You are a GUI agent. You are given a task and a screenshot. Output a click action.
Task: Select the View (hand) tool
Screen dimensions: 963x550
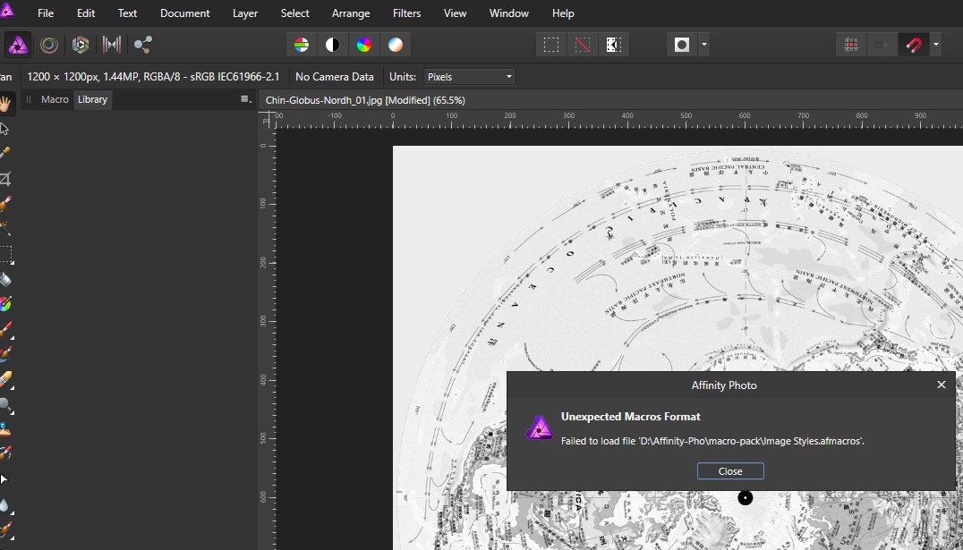5,104
